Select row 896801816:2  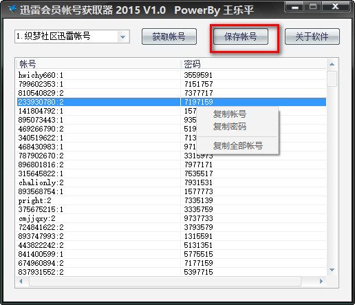tap(171, 165)
